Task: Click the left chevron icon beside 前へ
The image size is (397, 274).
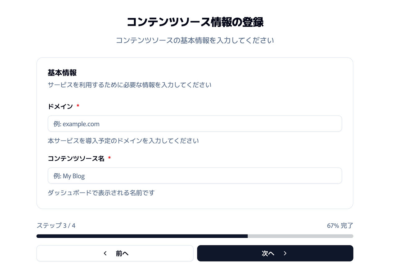Action: (105, 253)
